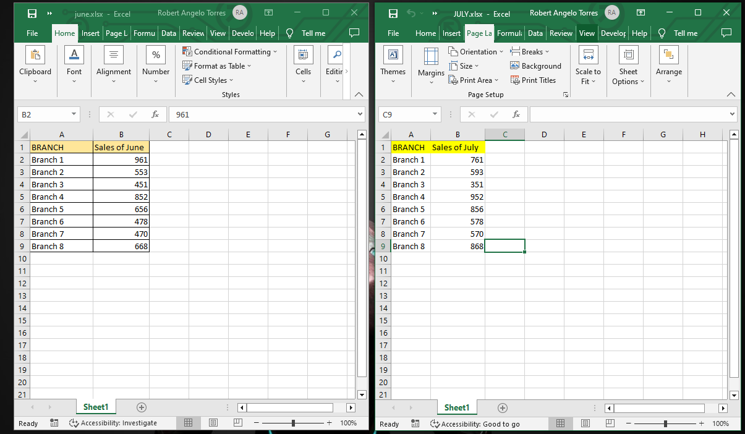The height and width of the screenshot is (434, 745).
Task: Switch to the Data tab in june.xlsx
Action: point(168,33)
